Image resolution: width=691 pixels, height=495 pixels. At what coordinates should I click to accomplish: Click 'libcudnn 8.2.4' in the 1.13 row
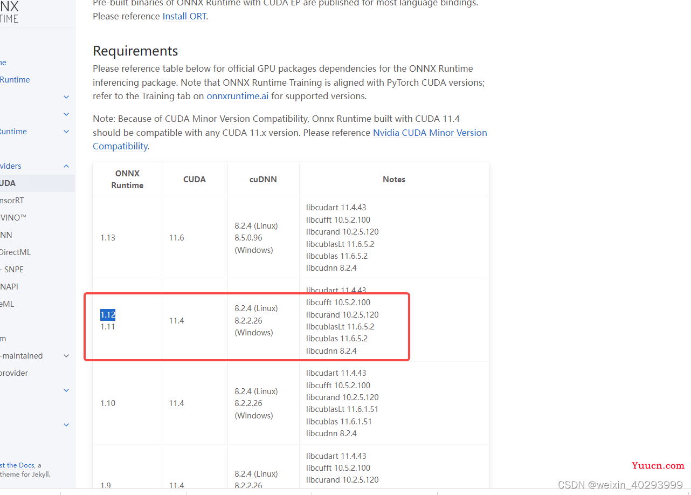331,268
